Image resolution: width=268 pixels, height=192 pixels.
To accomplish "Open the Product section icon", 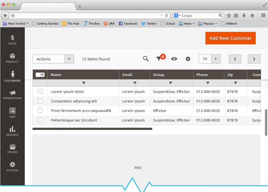I will coord(12,58).
